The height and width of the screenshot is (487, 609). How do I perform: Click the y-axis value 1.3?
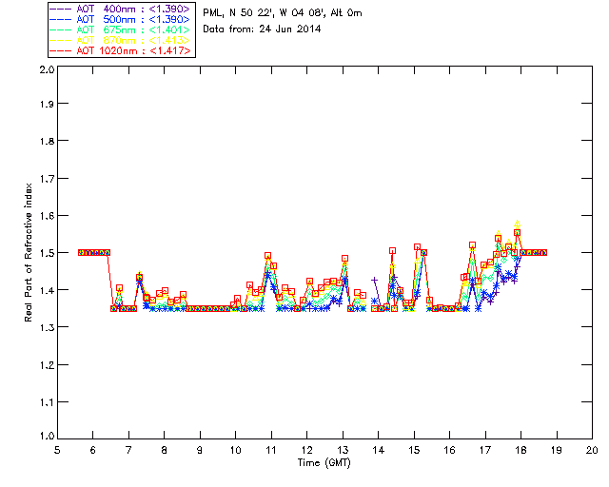coord(47,327)
